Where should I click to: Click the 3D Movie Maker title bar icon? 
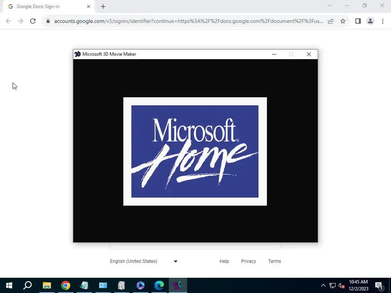tap(78, 54)
